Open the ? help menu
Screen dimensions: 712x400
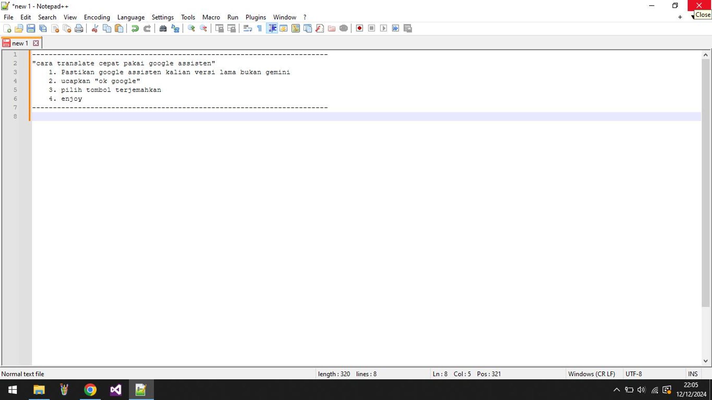pos(305,17)
